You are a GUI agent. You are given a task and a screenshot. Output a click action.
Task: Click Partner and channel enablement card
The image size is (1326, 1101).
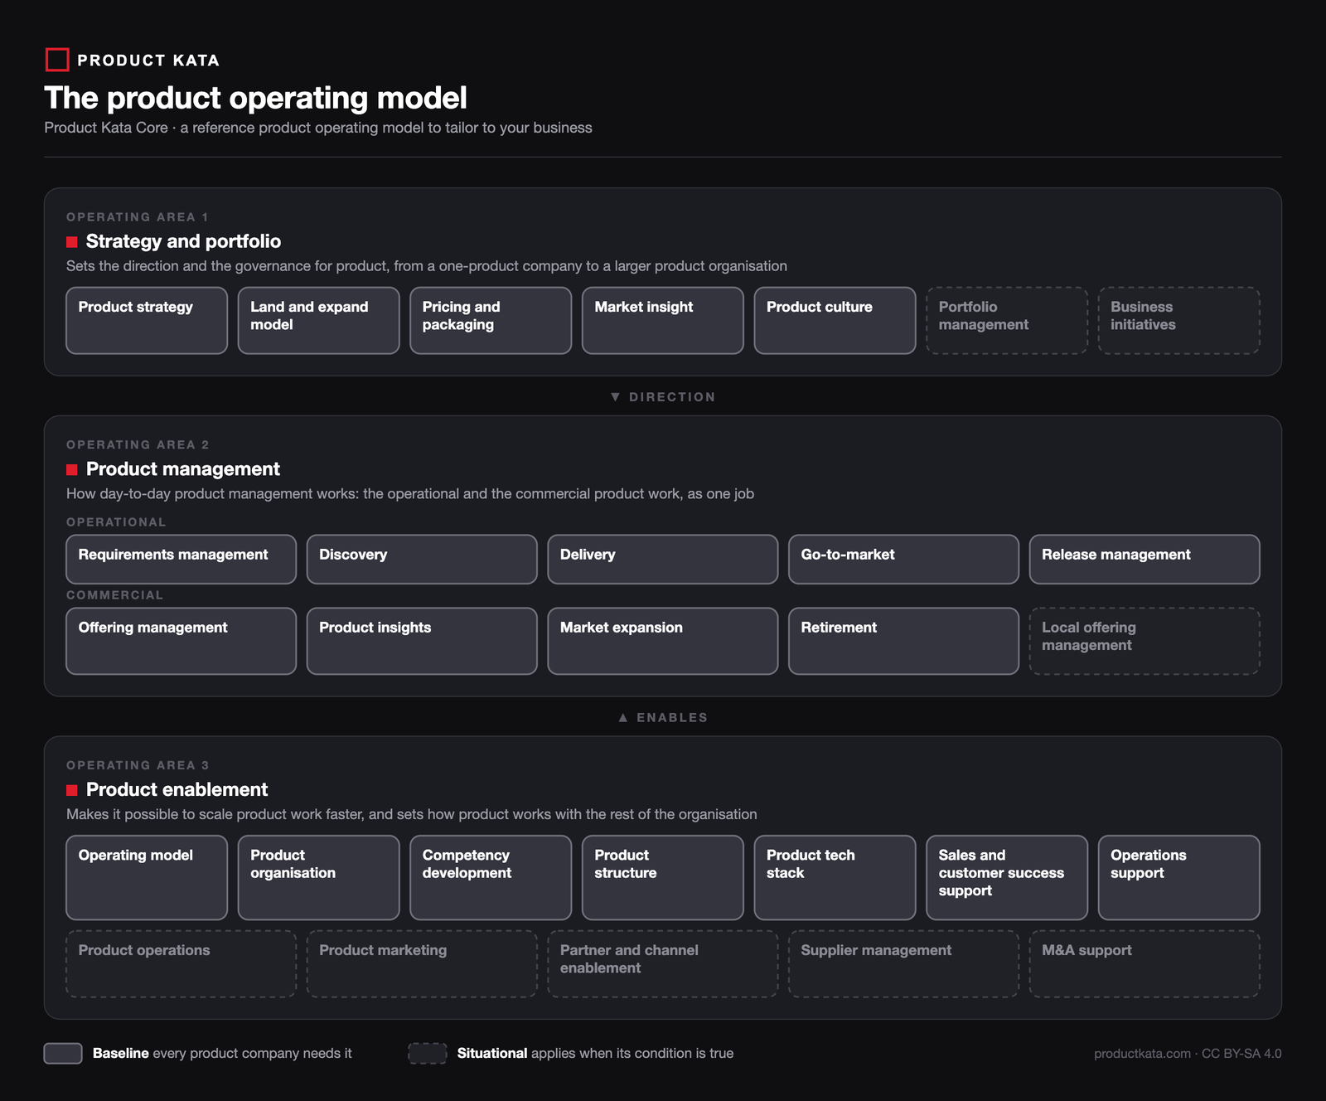coord(663,964)
